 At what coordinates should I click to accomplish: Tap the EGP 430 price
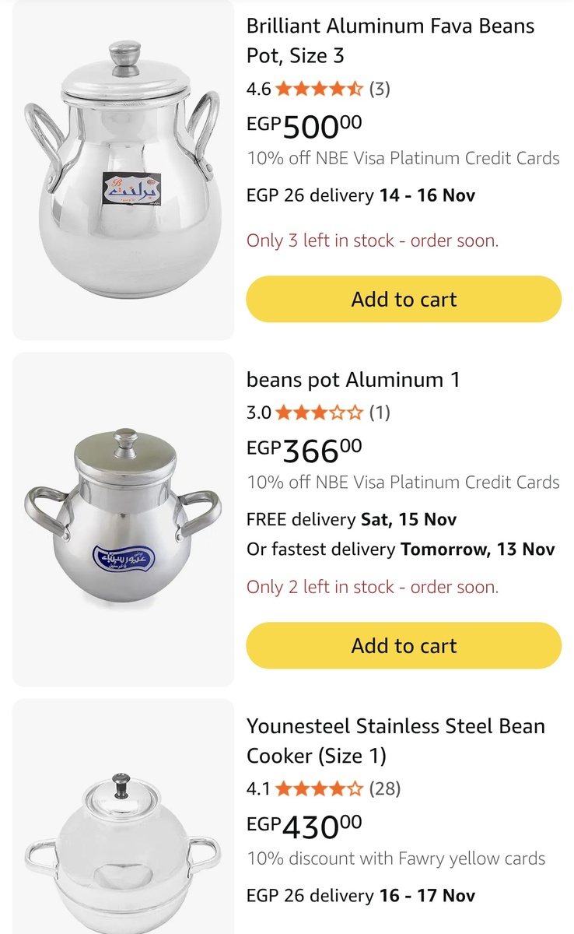click(x=304, y=826)
